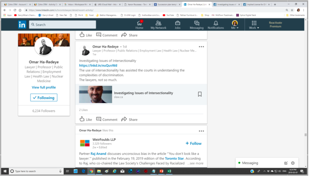The width and height of the screenshot is (309, 176).
Task: Reload the page in Chrome
Action: (15, 10)
